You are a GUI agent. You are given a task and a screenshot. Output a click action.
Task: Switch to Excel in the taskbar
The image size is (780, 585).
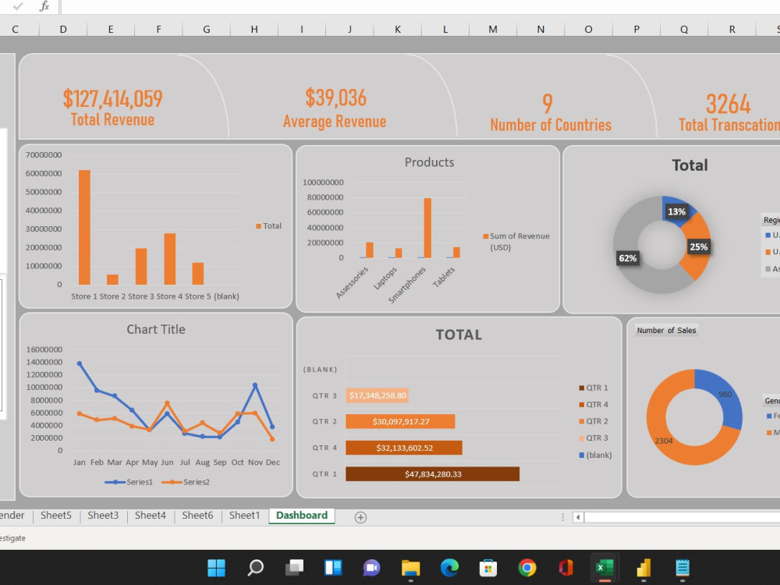604,567
